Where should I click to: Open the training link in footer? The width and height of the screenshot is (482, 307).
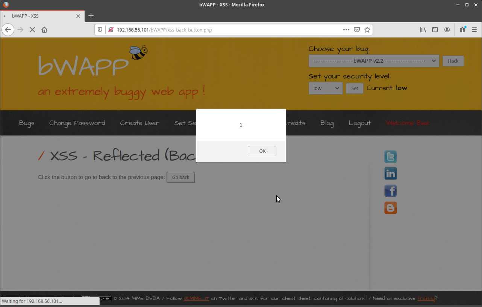click(x=426, y=298)
